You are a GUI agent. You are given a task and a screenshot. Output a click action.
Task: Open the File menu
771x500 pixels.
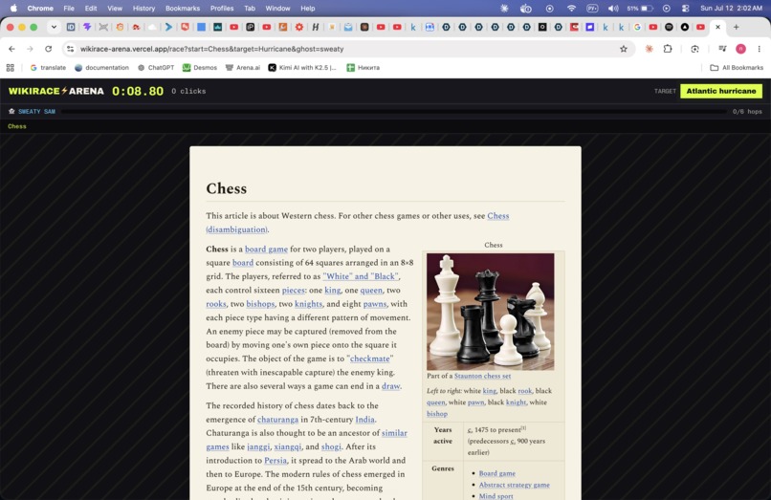click(69, 8)
